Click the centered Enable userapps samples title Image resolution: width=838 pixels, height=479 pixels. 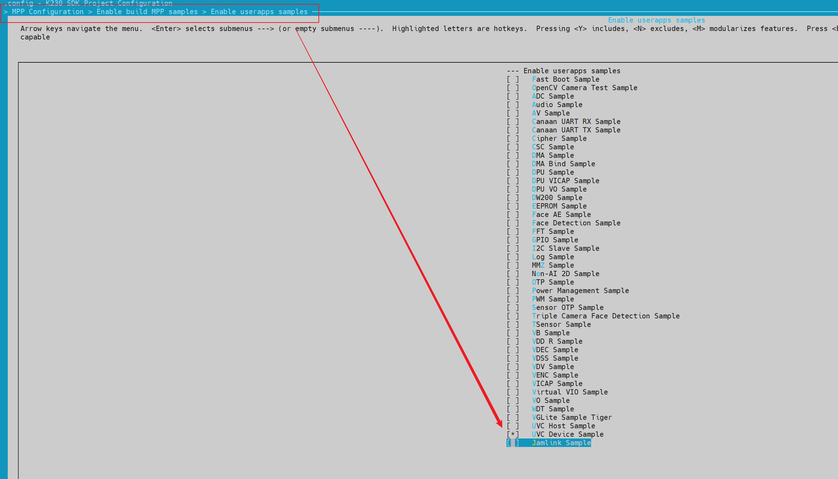tap(656, 20)
